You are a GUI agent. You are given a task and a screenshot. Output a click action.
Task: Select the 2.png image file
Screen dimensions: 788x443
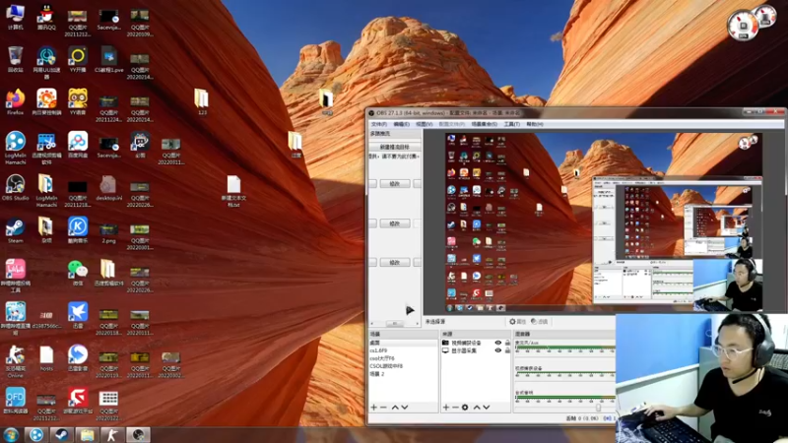[108, 234]
